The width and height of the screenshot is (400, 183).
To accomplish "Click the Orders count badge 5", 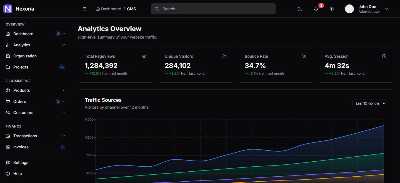I will pyautogui.click(x=58, y=101).
